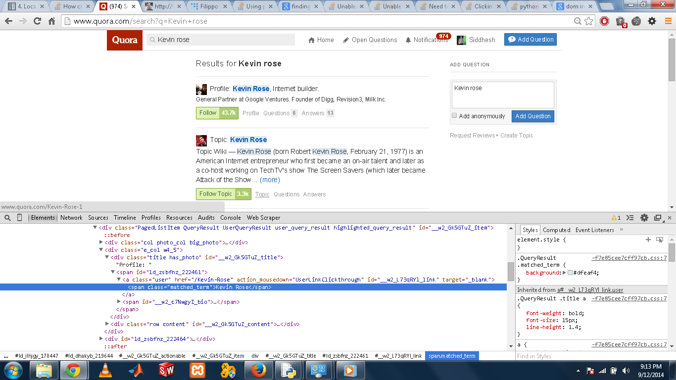Open the Create Topic link

(517, 136)
